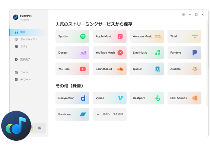Viewport: 210px width, 147px height.
Task: Click the 人気のストリーミングサービスから保存 heading
Action: click(94, 24)
